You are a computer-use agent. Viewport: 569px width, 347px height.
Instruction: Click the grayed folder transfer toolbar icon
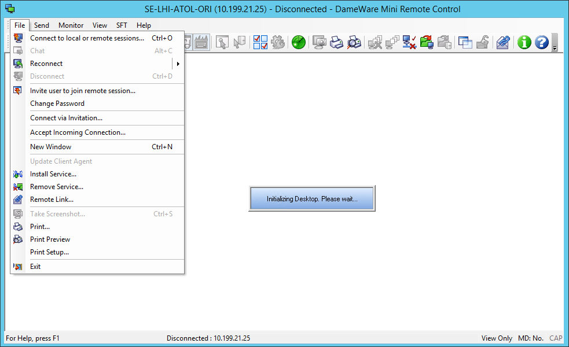point(445,42)
